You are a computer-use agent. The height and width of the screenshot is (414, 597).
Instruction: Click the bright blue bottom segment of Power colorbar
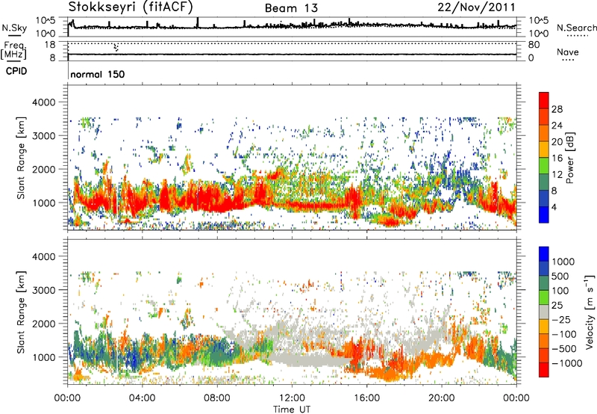pyautogui.click(x=544, y=214)
